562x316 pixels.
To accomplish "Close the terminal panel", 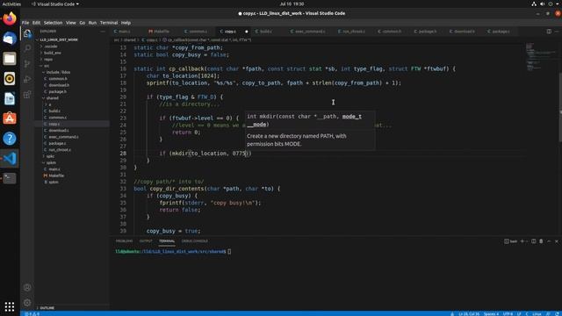I will [557, 241].
